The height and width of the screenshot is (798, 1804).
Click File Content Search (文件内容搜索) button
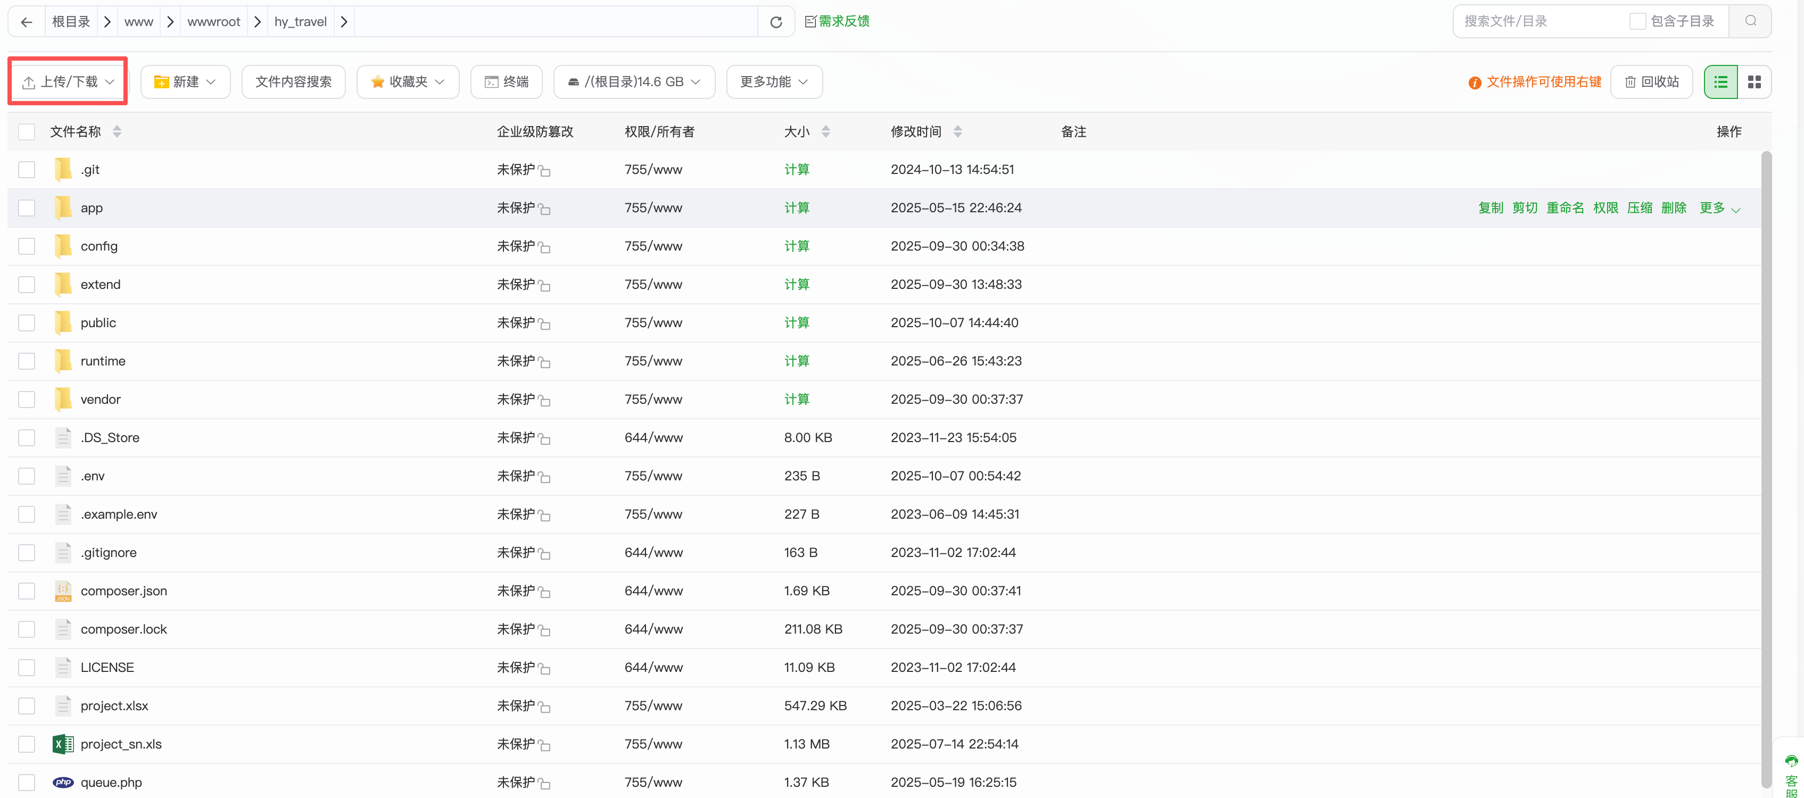(x=293, y=82)
